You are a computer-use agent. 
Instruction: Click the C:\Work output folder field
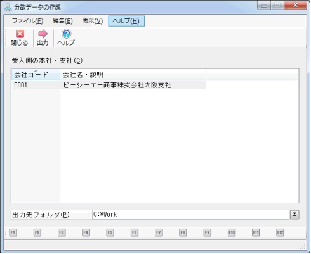pos(190,215)
